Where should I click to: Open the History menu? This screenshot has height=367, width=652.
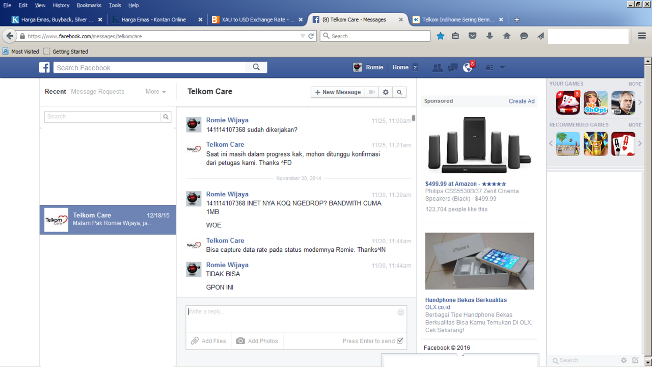coord(61,5)
